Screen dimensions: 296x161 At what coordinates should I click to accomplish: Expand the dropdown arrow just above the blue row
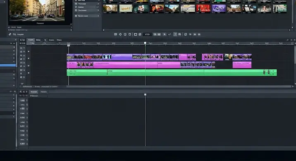click(14, 62)
